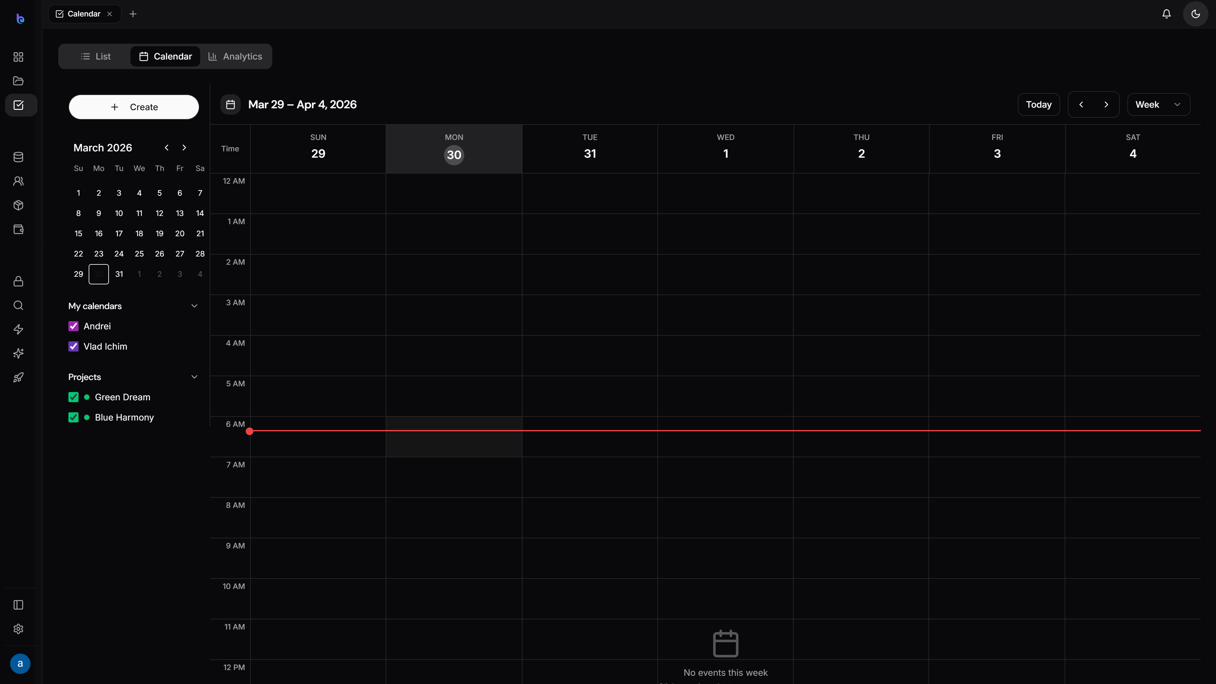1216x684 pixels.
Task: Go to previous week arrow
Action: [x=1081, y=104]
